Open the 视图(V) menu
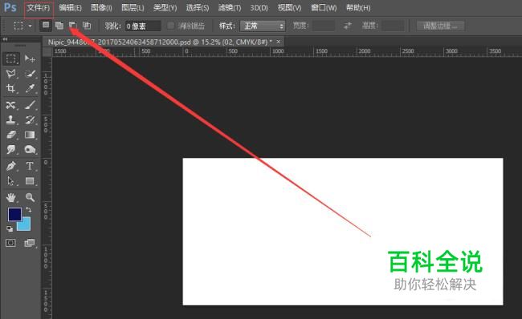The width and height of the screenshot is (522, 319). [x=290, y=8]
